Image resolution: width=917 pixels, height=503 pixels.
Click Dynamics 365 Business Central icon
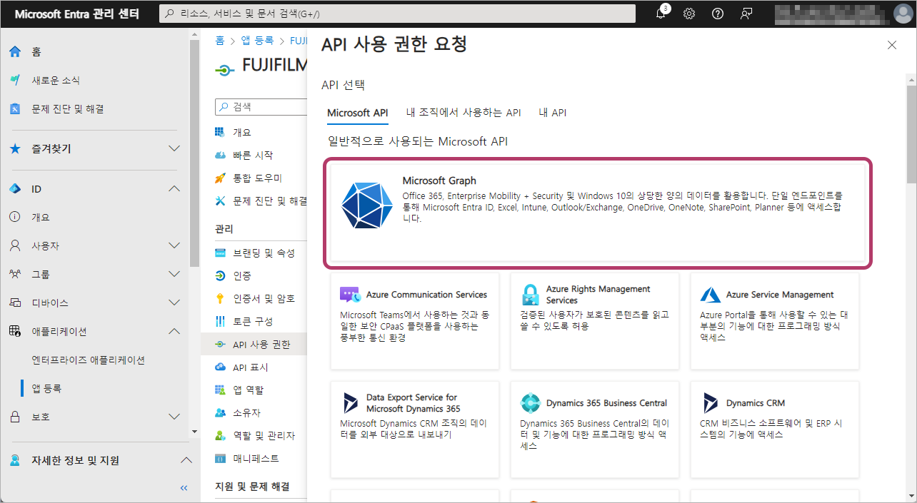coord(530,403)
